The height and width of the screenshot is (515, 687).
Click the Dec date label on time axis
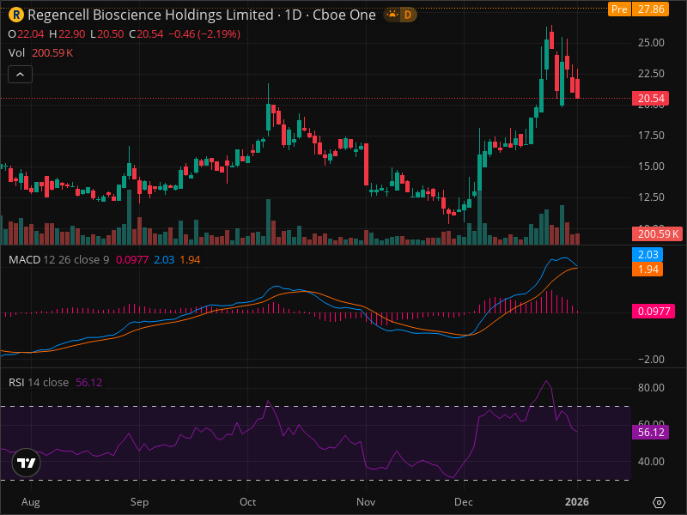[x=464, y=502]
